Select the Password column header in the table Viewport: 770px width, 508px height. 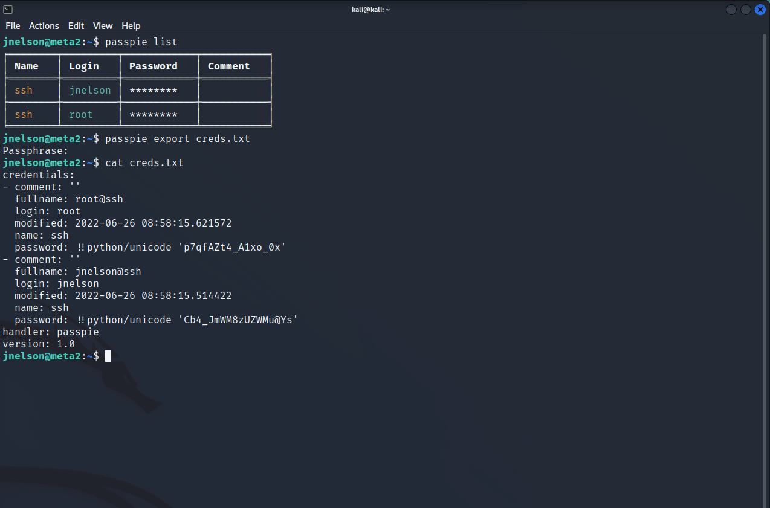coord(154,66)
